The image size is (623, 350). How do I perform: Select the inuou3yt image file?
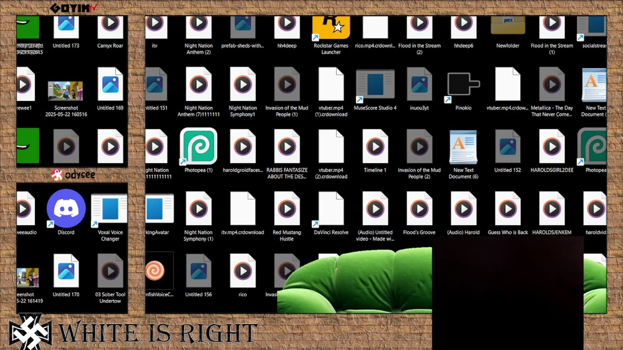tap(419, 84)
